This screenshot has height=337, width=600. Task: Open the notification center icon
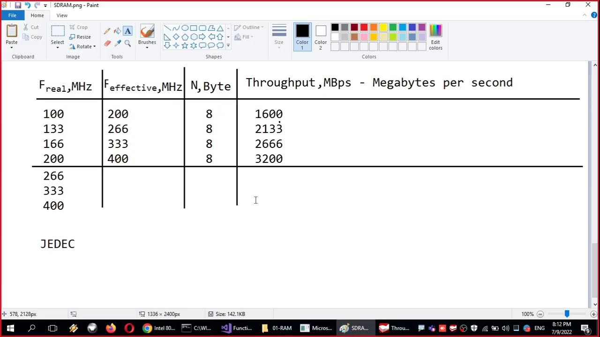pyautogui.click(x=585, y=328)
